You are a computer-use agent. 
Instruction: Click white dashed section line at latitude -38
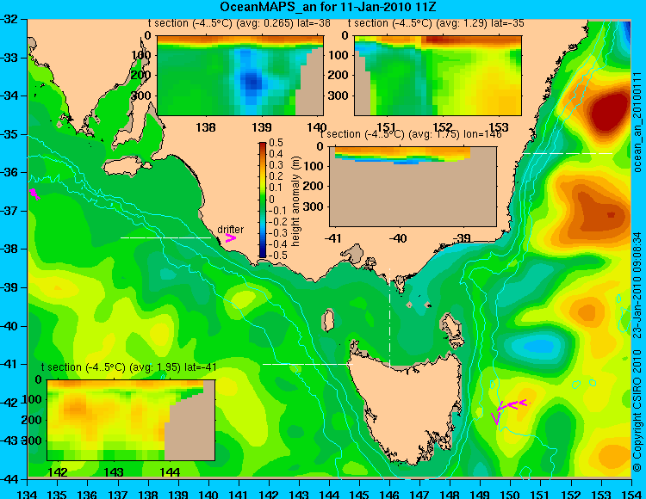[x=165, y=237]
